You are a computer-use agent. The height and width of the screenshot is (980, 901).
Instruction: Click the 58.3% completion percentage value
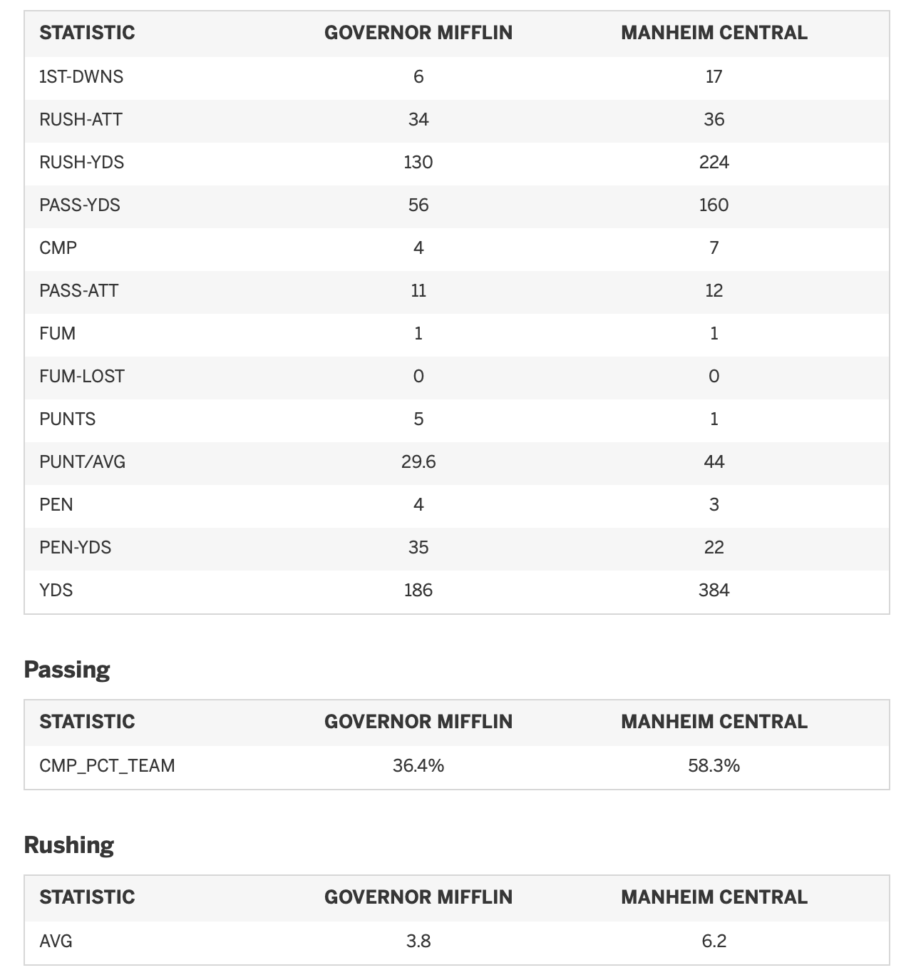pyautogui.click(x=714, y=765)
